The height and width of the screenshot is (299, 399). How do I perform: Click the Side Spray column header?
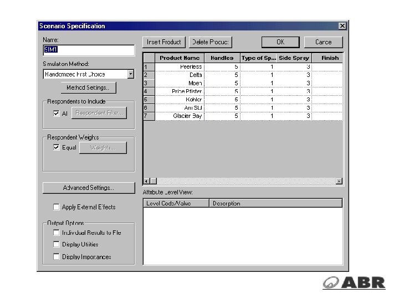pyautogui.click(x=294, y=58)
